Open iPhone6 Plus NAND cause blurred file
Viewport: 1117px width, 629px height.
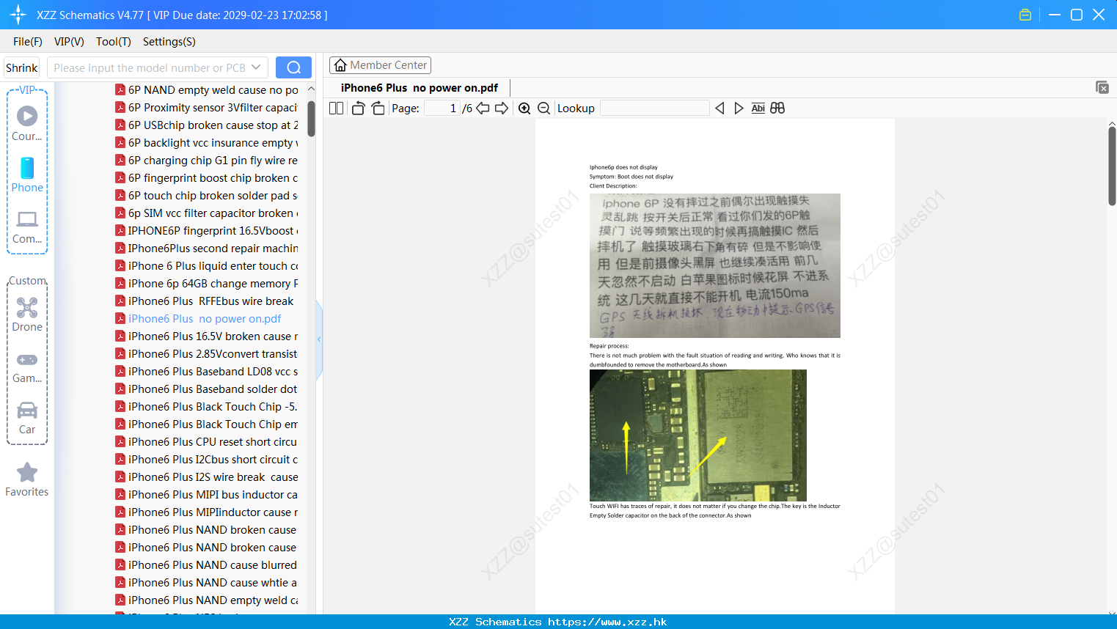(207, 565)
